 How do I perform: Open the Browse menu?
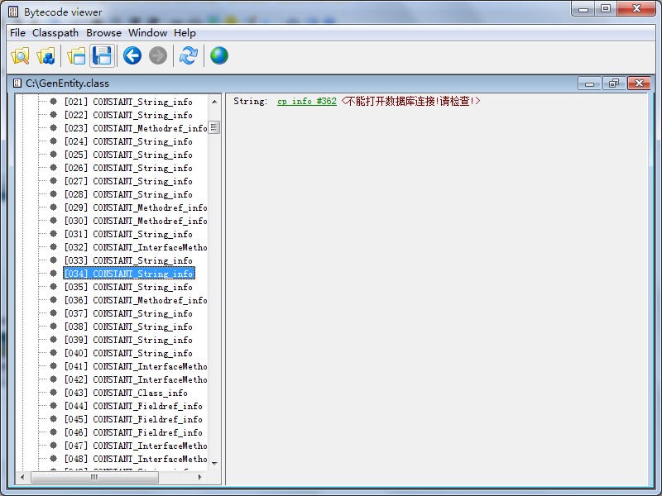104,33
